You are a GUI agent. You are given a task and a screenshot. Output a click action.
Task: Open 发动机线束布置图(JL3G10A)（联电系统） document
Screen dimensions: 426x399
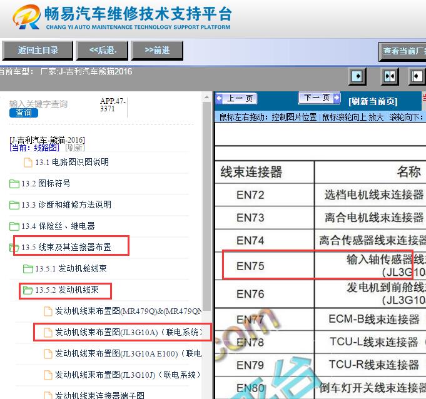point(128,333)
